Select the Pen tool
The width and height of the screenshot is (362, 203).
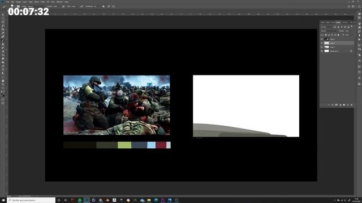coord(3,66)
